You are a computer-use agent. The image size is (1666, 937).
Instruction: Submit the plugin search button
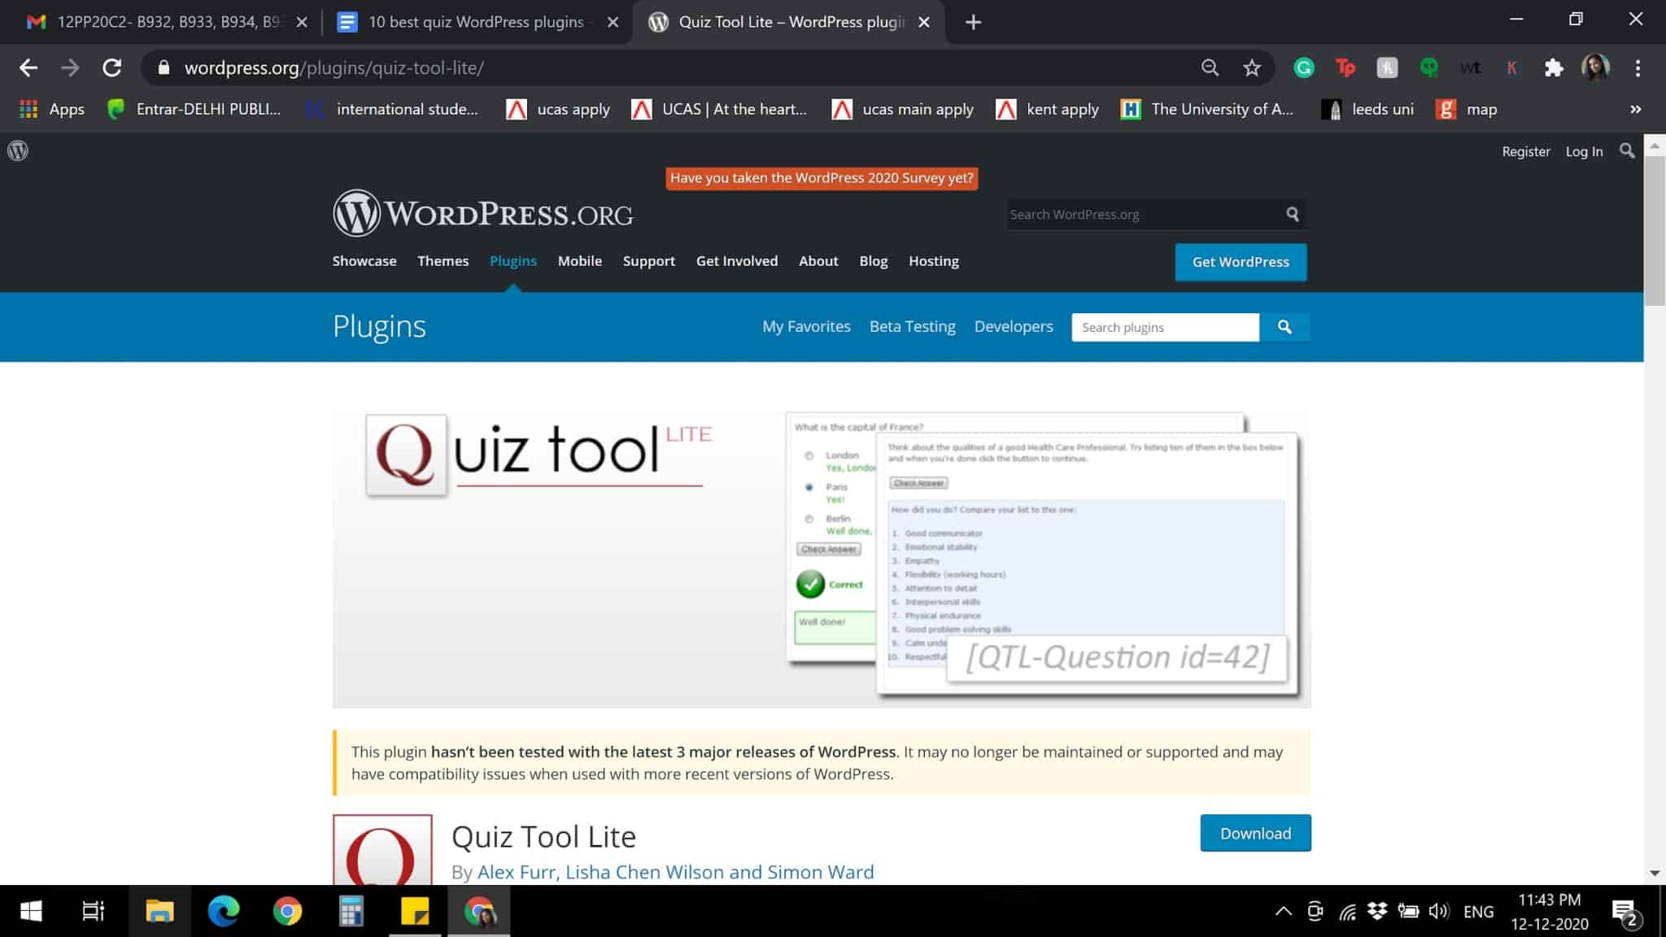(1284, 327)
